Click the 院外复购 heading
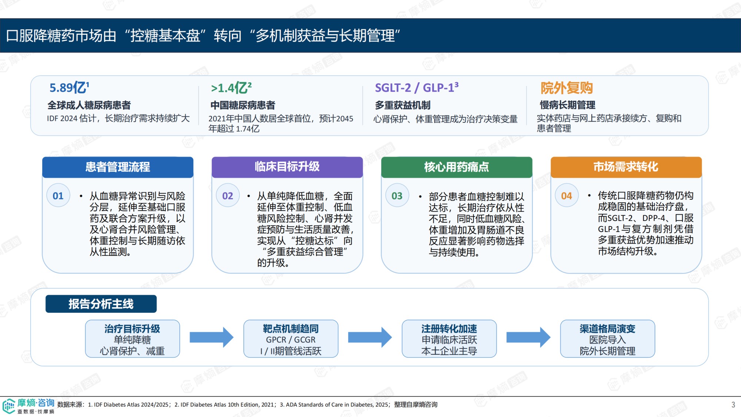 (566, 88)
